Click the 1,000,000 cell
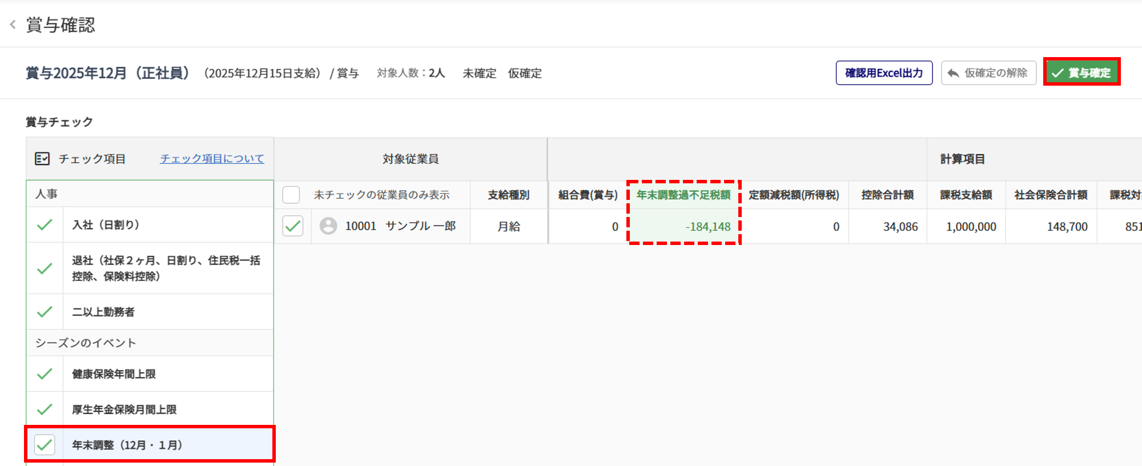Image resolution: width=1142 pixels, height=466 pixels. [966, 226]
